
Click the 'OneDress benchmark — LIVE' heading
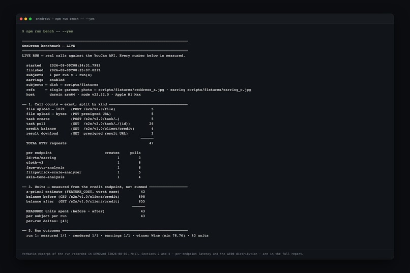pos(49,46)
